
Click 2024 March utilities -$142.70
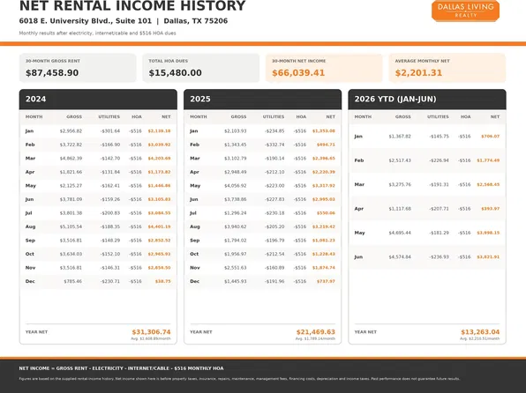coord(109,159)
